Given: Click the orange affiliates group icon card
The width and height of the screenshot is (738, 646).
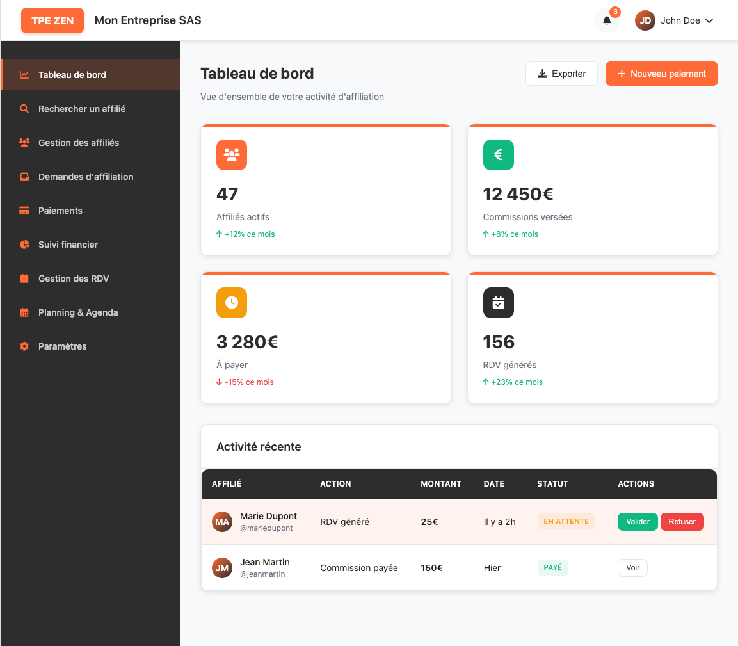Looking at the screenshot, I should [232, 154].
